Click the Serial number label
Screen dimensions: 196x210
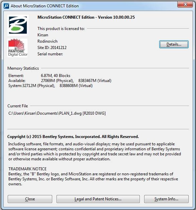pos(50,54)
